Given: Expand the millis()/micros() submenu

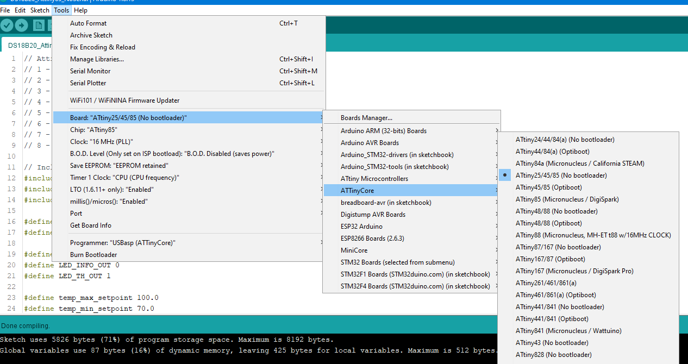Looking at the screenshot, I should [x=189, y=202].
